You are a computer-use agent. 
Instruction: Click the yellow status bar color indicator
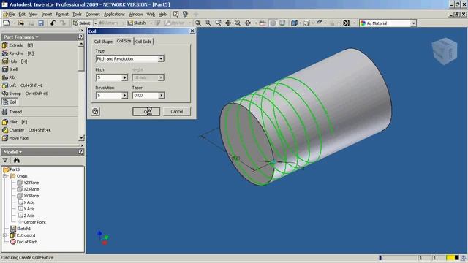(x=450, y=258)
